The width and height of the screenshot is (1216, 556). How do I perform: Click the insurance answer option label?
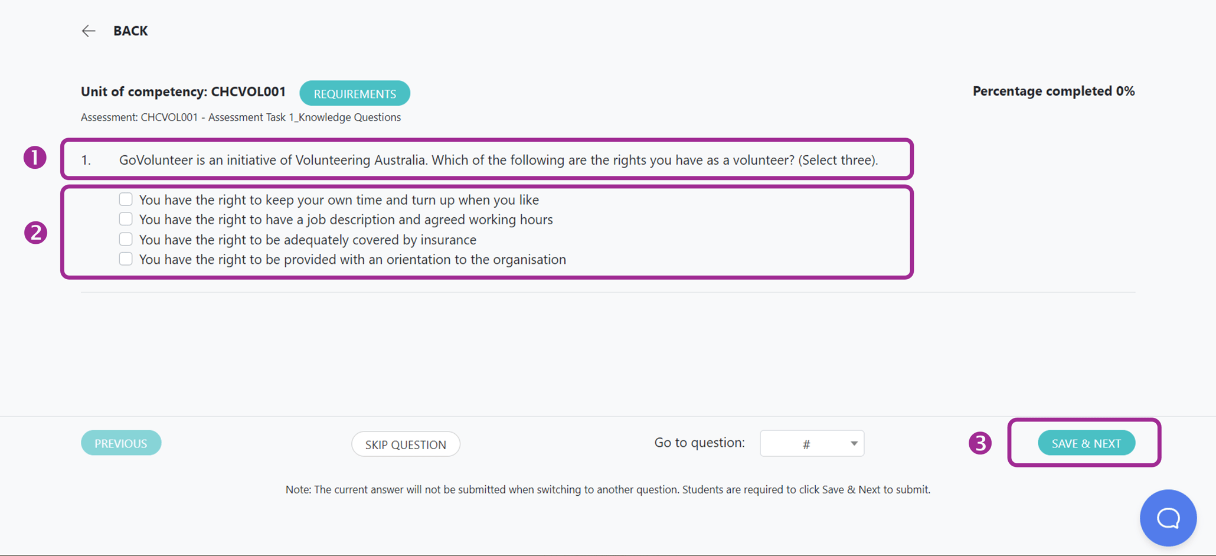pos(308,239)
